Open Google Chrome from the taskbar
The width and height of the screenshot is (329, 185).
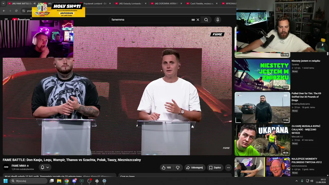click(x=67, y=181)
